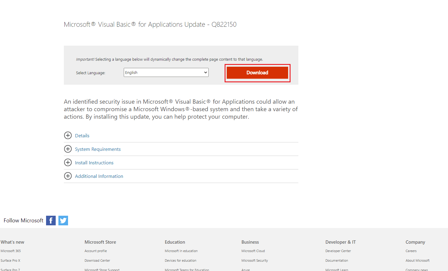Open the Additional Information link

[x=99, y=176]
